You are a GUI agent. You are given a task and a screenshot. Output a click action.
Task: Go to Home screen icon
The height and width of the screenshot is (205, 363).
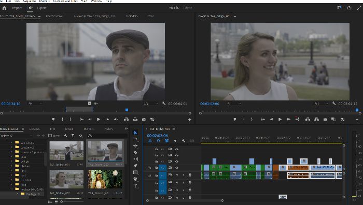point(4,8)
